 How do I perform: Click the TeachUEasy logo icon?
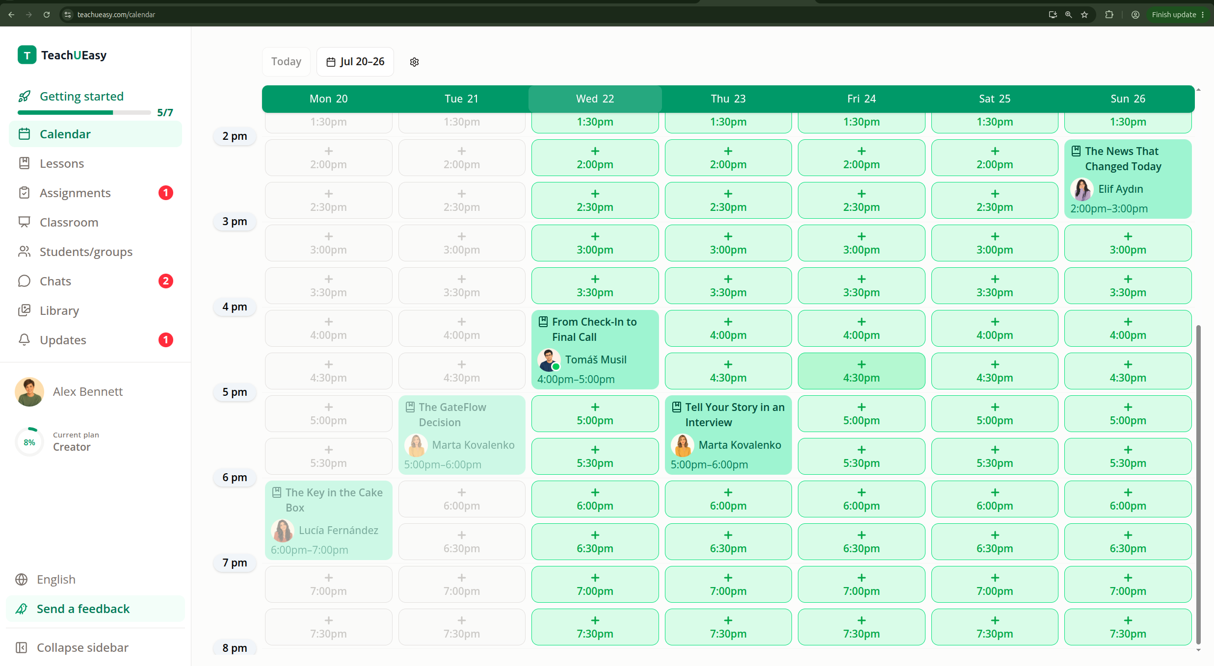[27, 55]
